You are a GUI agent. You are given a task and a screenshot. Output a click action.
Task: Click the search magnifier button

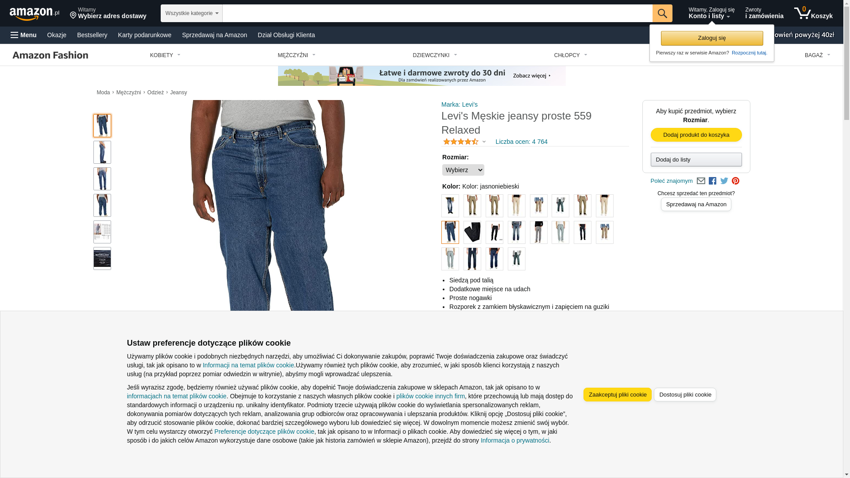(x=662, y=13)
